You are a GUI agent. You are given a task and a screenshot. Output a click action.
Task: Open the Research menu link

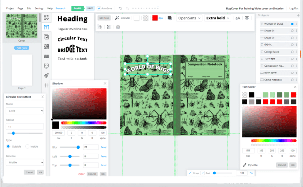point(60,8)
